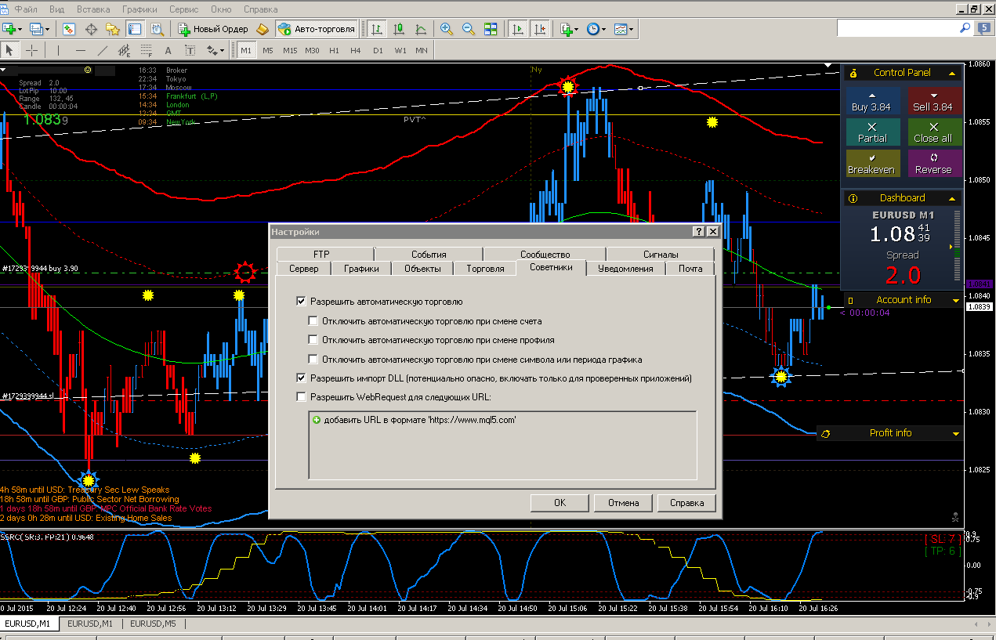The width and height of the screenshot is (996, 640).
Task: Collapse the Control Panel section
Action: (952, 73)
